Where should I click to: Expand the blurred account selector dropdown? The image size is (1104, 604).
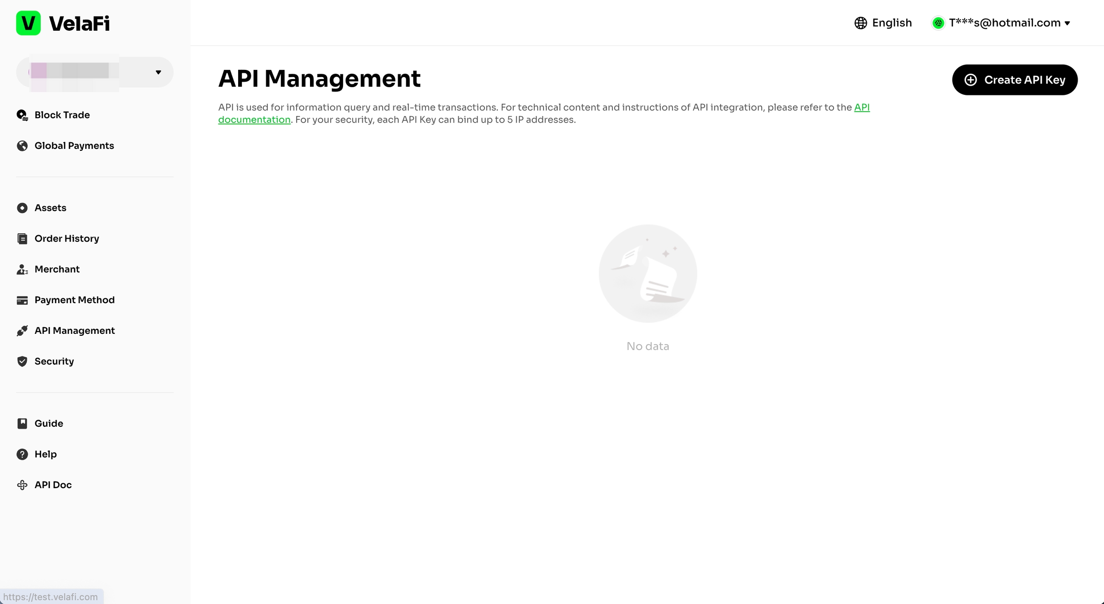click(x=158, y=72)
